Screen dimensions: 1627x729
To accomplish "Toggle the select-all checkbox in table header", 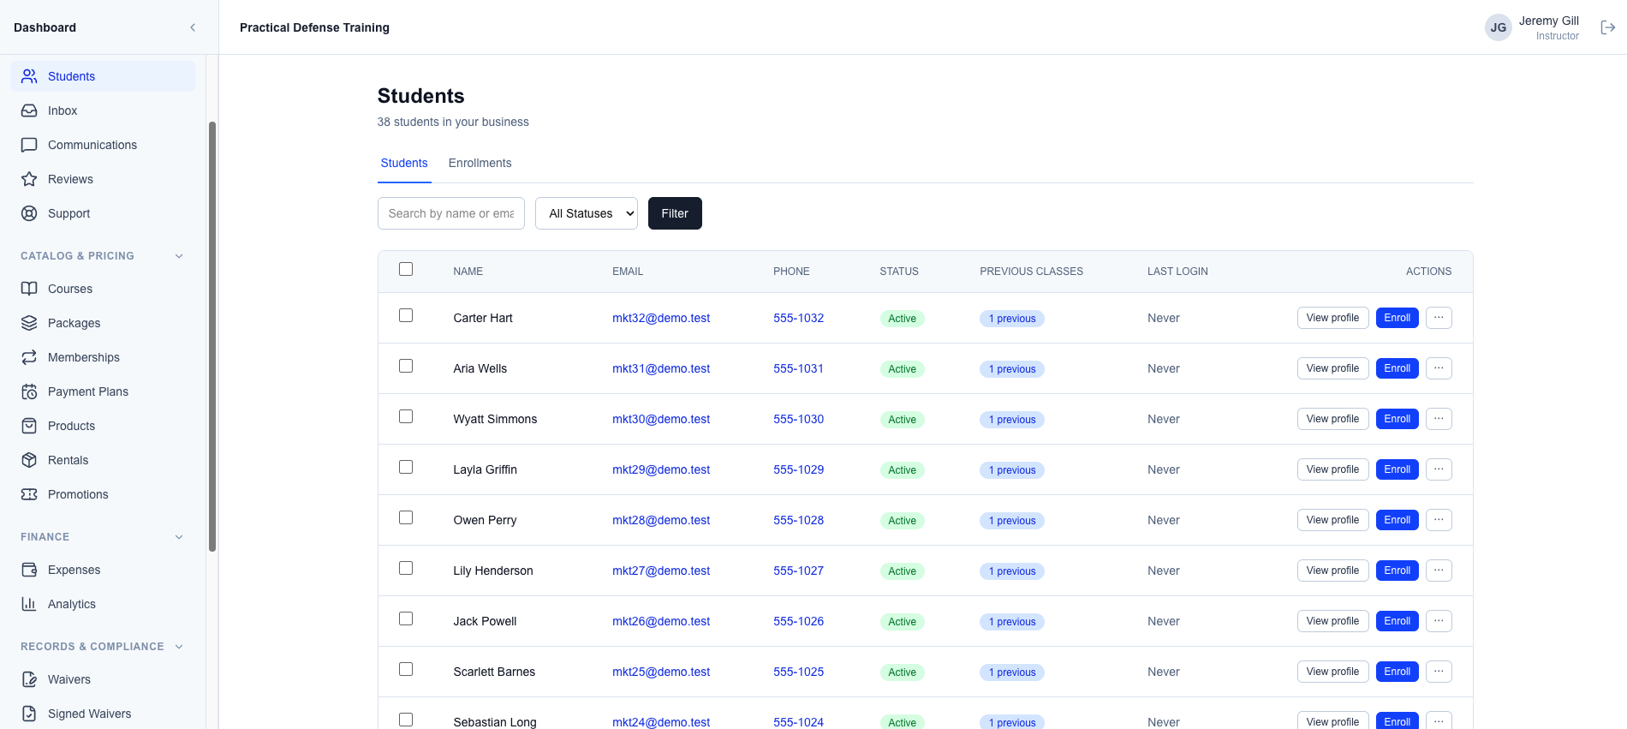I will 406,269.
